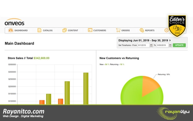Image resolution: width=193 pixels, height=121 pixels.
Task: Click the $342,669.00 total sales value
Action: (x=41, y=58)
